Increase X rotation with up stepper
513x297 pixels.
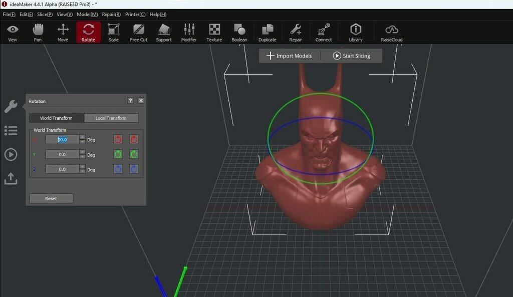83,137
